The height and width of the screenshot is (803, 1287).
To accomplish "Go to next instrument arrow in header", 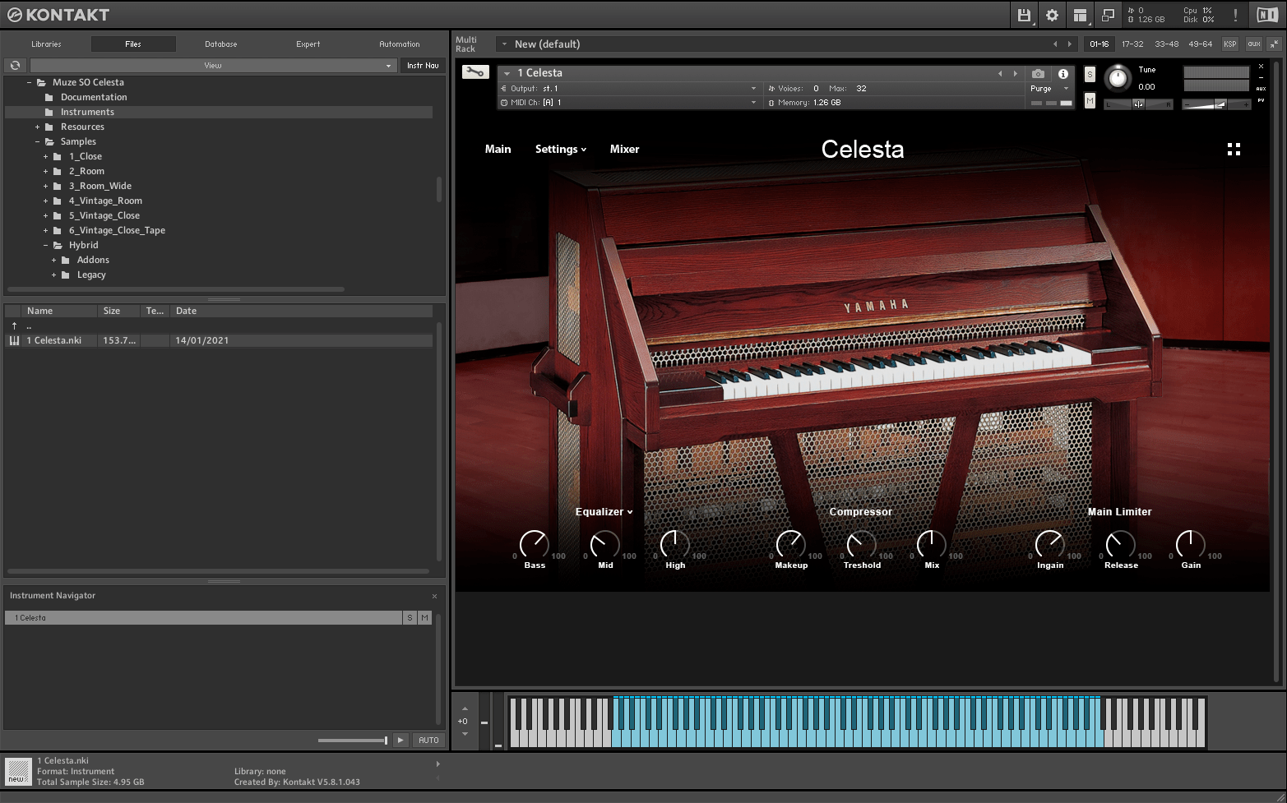I will [x=1016, y=73].
